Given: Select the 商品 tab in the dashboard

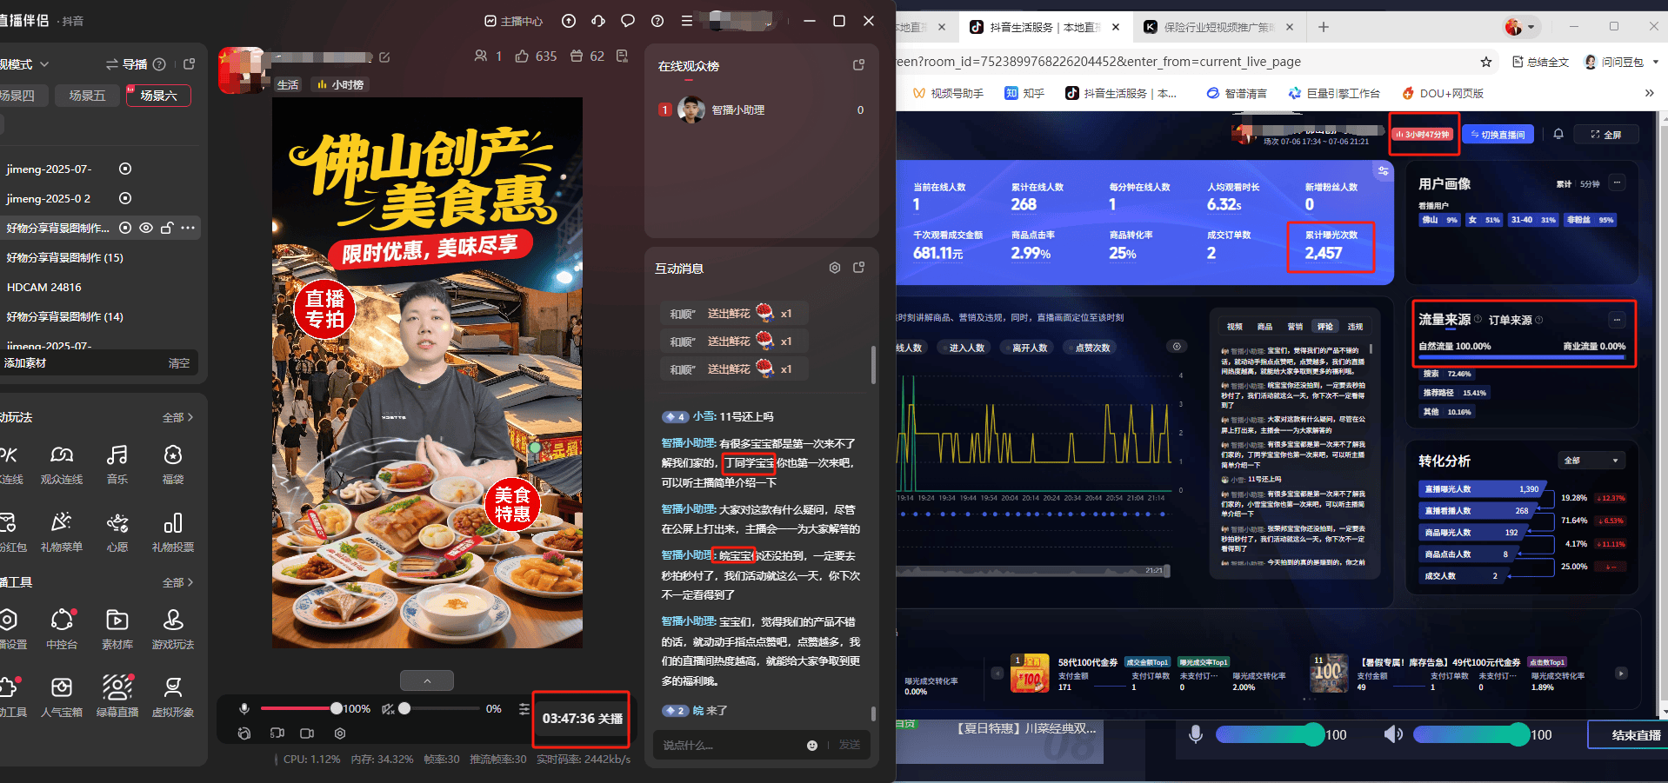Looking at the screenshot, I should click(1264, 327).
